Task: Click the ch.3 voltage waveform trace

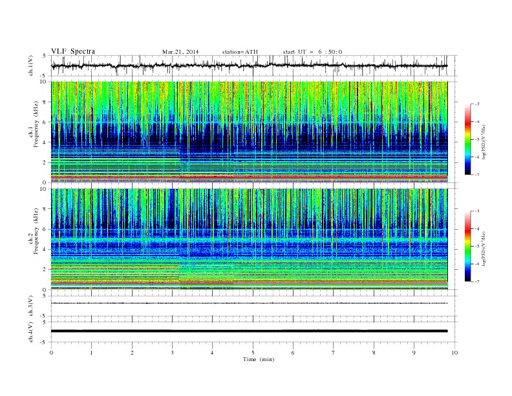Action: (250, 303)
